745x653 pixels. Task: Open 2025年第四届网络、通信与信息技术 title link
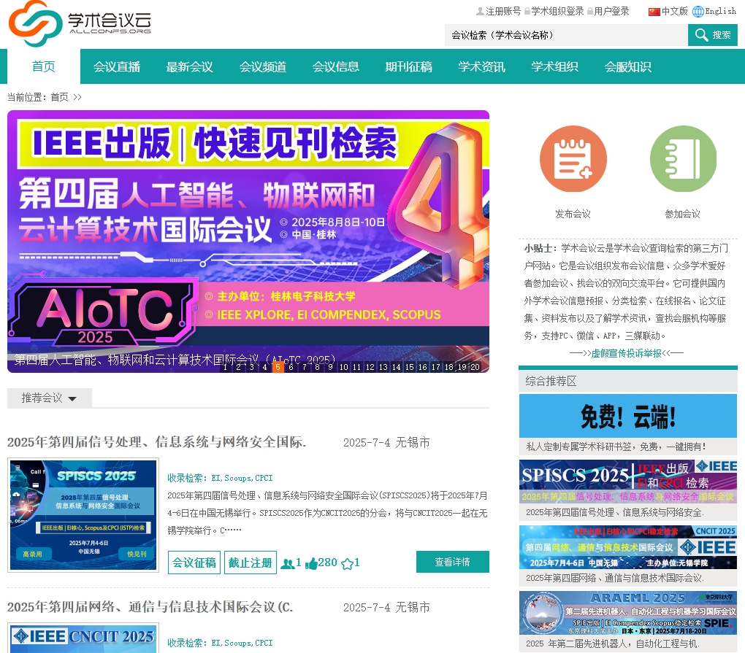(x=150, y=607)
